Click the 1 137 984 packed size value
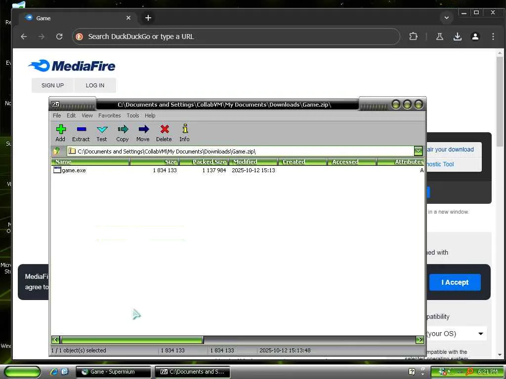 [x=214, y=170]
